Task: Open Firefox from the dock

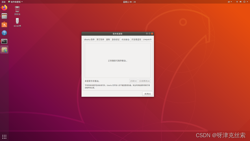Action: tap(4, 8)
